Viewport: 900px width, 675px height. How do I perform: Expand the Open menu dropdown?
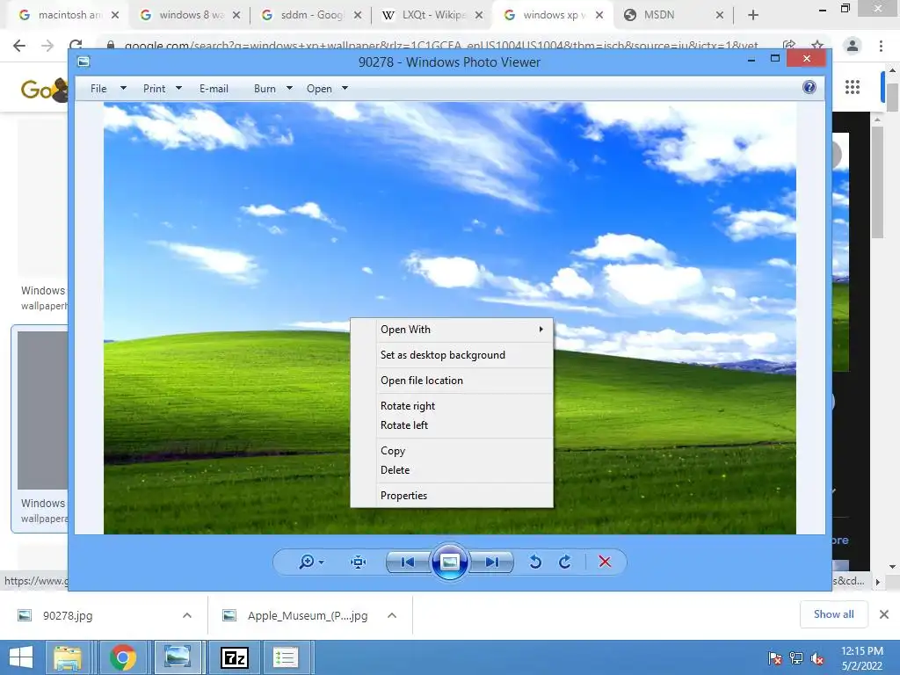345,89
